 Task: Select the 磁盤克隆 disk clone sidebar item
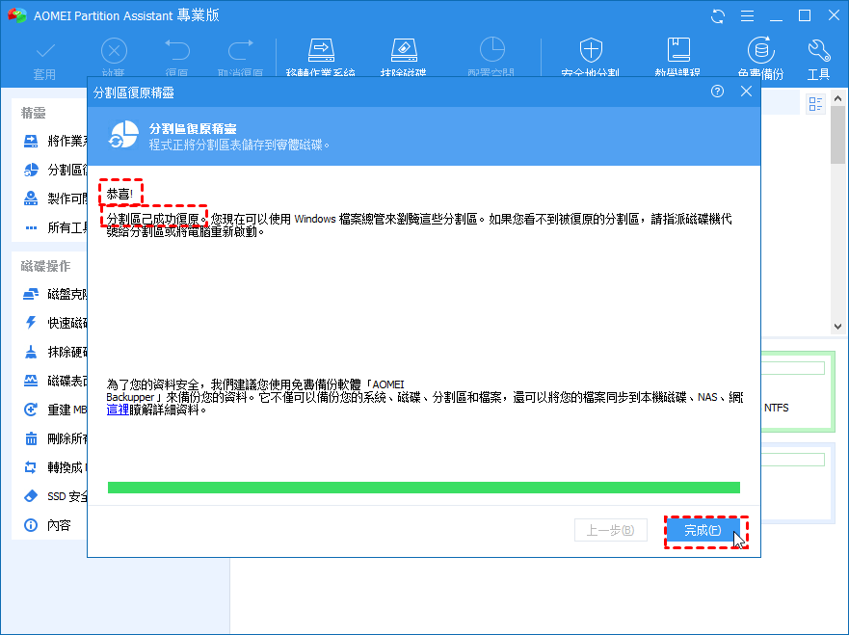[x=55, y=294]
